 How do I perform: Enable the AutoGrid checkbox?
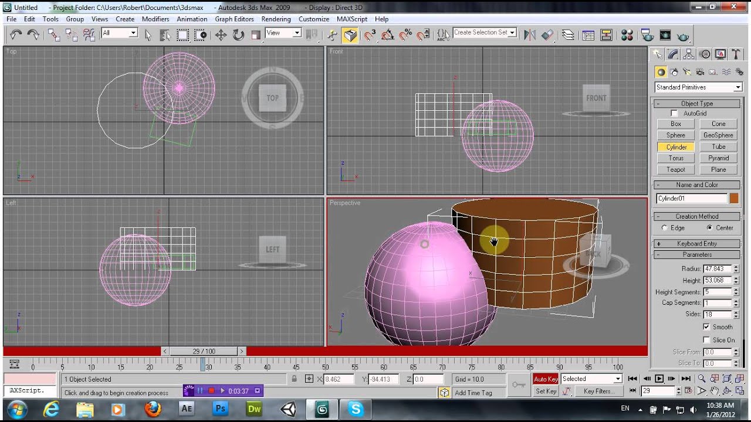click(x=674, y=113)
